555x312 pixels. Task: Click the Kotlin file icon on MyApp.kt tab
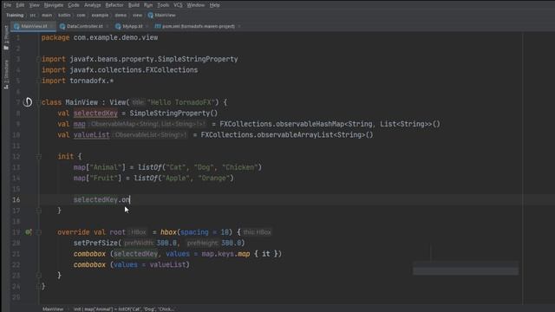118,26
